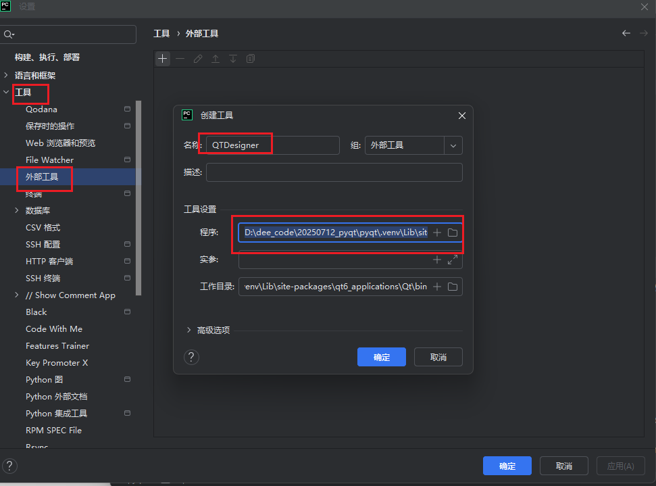Browse for a program with the folder icon
This screenshot has height=486, width=656.
click(453, 232)
